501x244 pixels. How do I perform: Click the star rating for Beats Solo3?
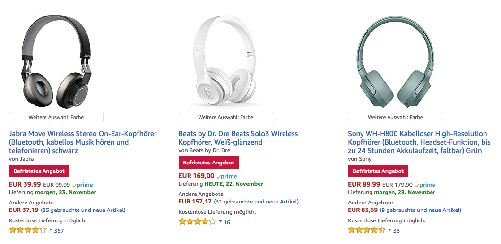coord(197,221)
